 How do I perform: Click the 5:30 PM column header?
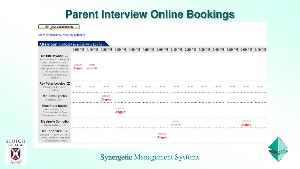204,49
